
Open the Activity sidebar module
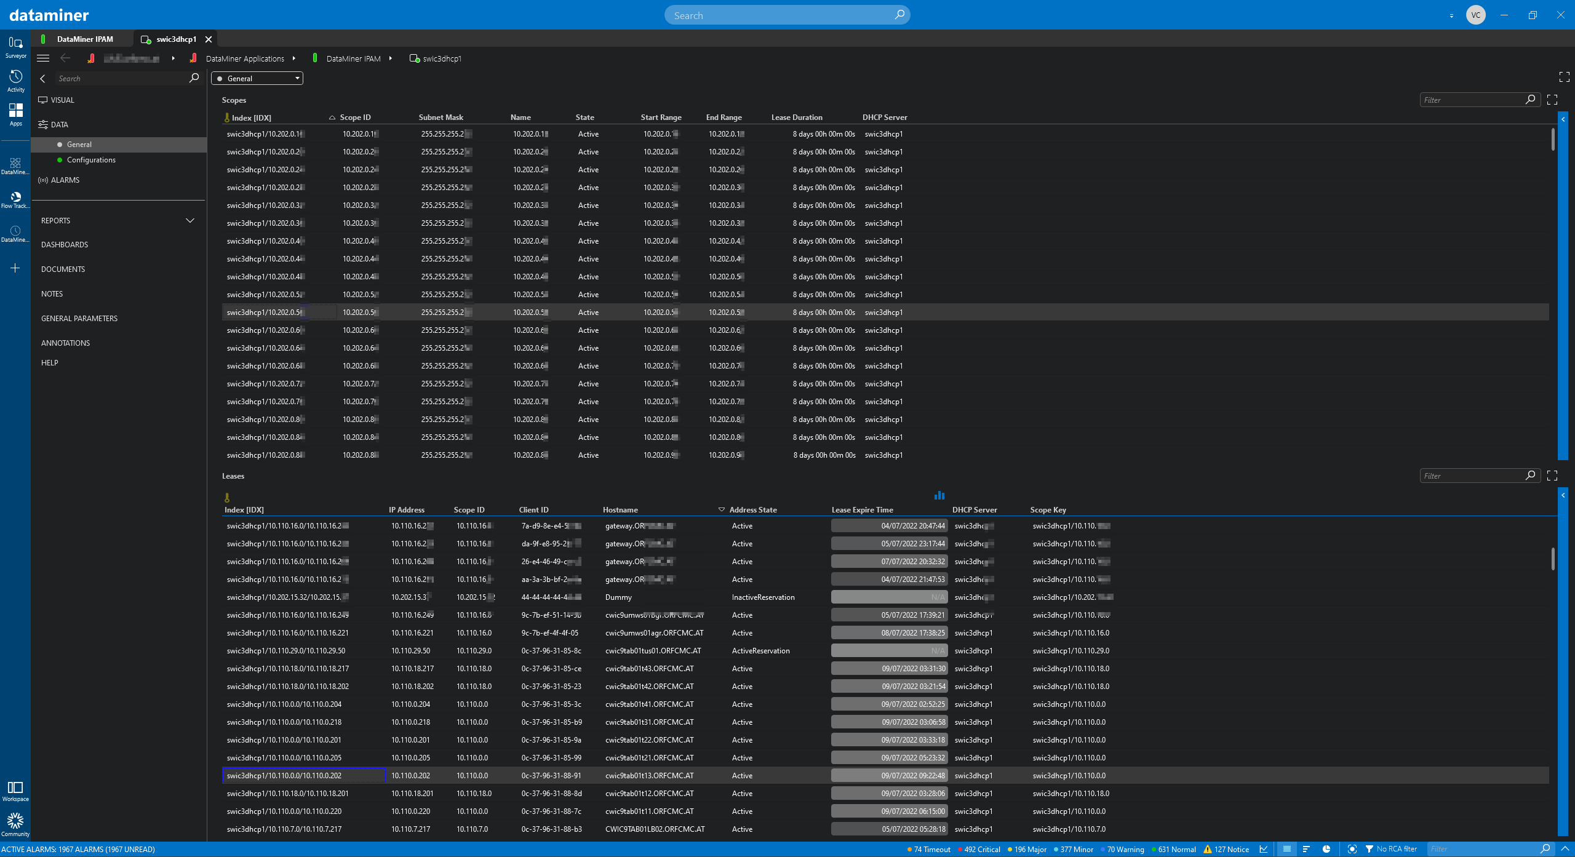click(x=15, y=81)
